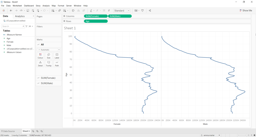The height and width of the screenshot is (137, 256).
Task: Filter fields icon beside the search box
Action: (26, 26)
